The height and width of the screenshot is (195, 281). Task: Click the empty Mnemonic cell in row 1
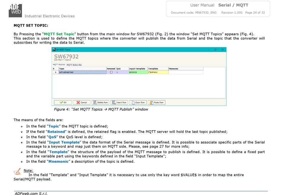click(x=185, y=72)
